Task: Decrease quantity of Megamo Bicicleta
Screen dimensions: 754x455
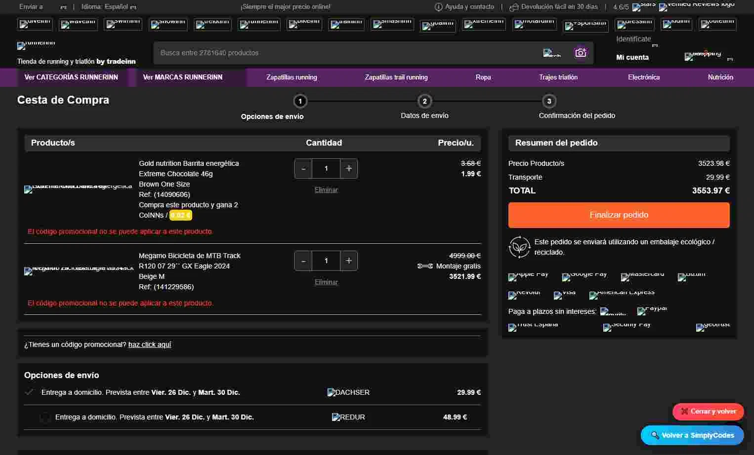Action: point(303,261)
